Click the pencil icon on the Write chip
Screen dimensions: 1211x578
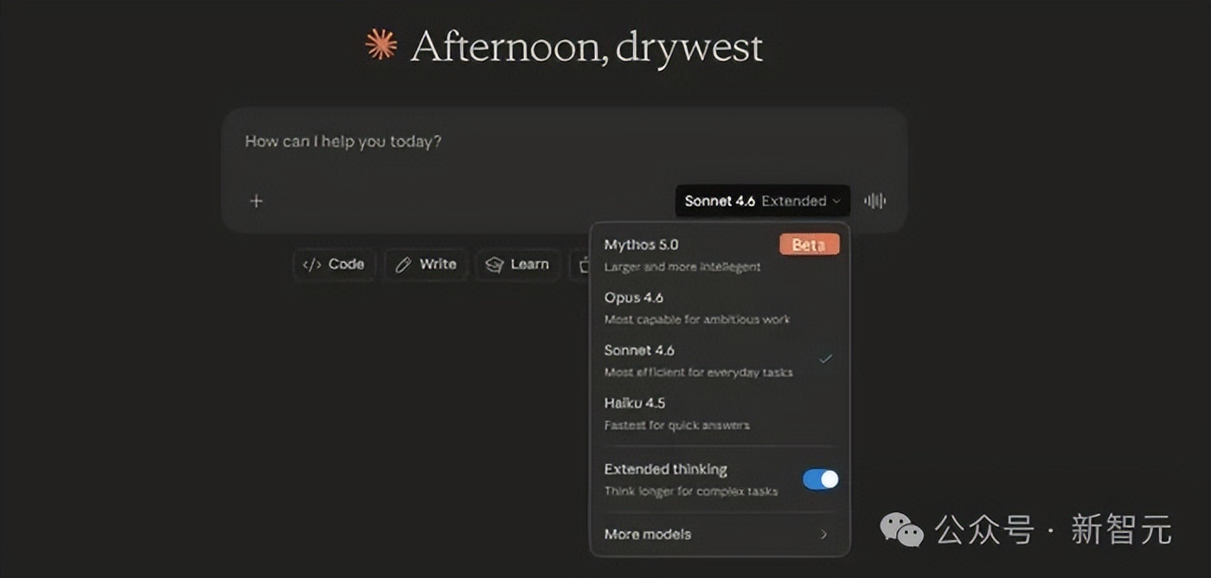tap(403, 265)
